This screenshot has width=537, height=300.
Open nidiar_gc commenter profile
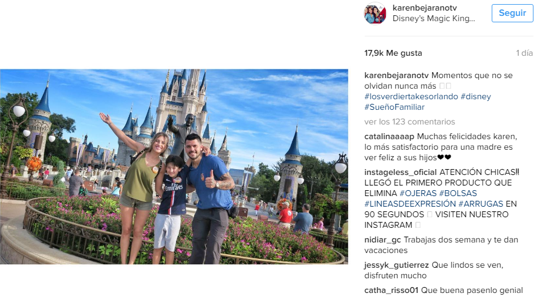[382, 240]
